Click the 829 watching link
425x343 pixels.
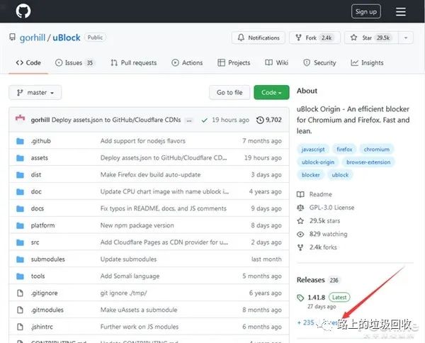[322, 234]
